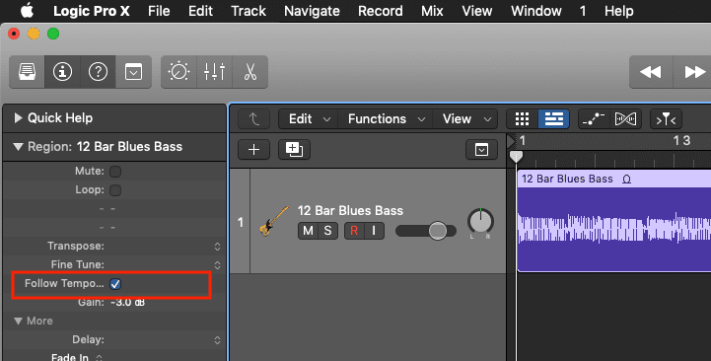Open the File menu
The image size is (711, 361).
159,11
